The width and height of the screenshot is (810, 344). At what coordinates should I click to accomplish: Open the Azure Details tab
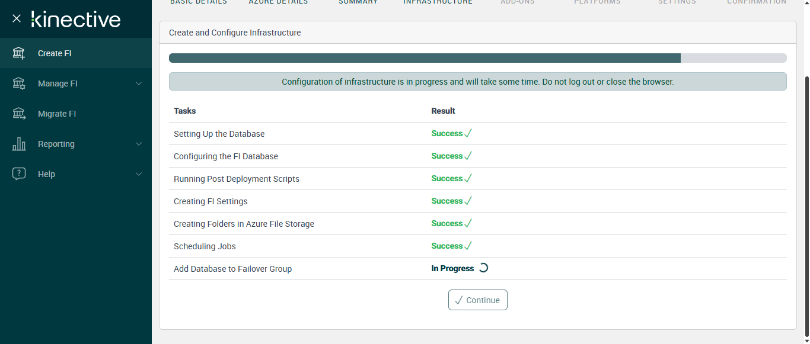coord(278,2)
